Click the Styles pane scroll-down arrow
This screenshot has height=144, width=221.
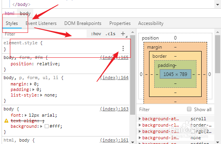pos(132,142)
